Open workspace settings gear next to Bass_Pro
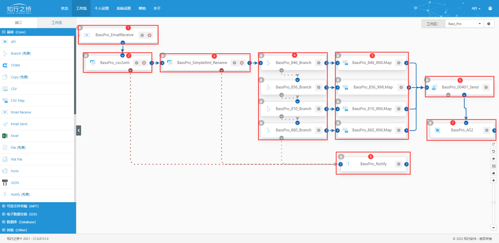The width and height of the screenshot is (499, 243). pos(489,24)
